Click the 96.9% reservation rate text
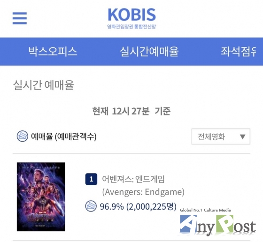This screenshot has height=242, width=263. [x=112, y=206]
